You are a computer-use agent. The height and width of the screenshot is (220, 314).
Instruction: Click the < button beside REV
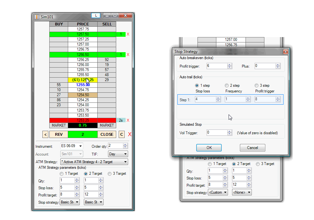[x=46, y=135]
